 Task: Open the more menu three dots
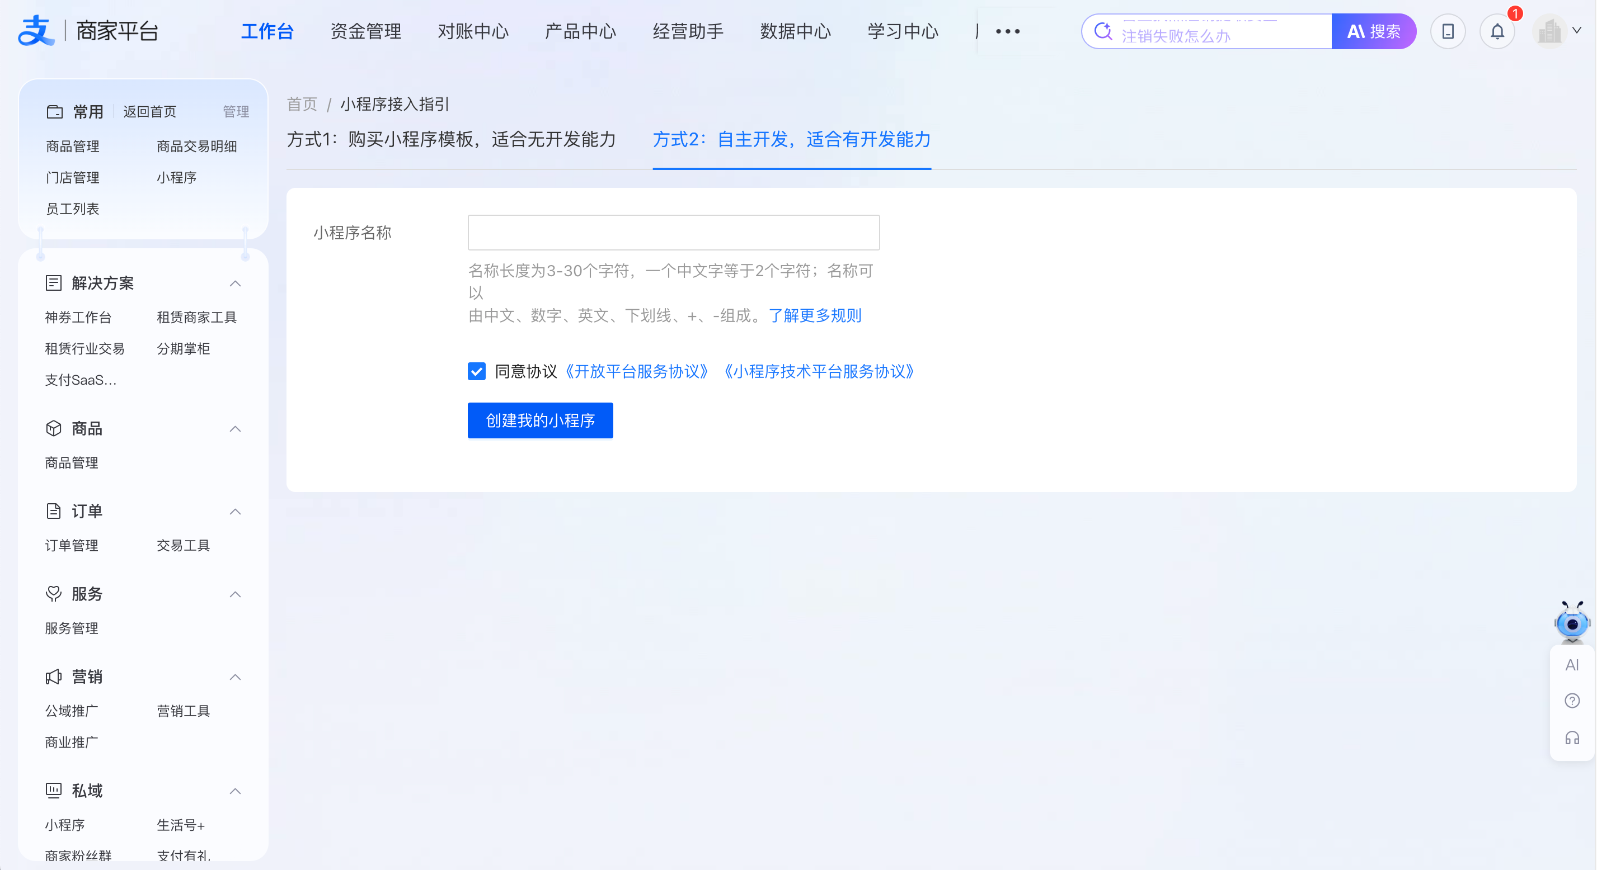(x=1007, y=31)
